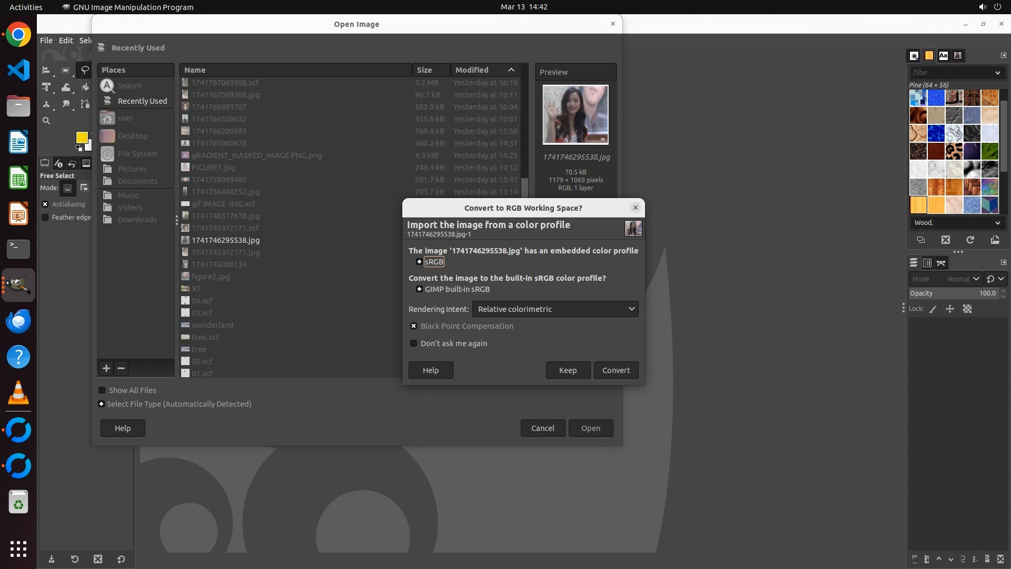Open the Fonts tab icon
Viewport: 1011px width, 569px height.
pyautogui.click(x=943, y=55)
